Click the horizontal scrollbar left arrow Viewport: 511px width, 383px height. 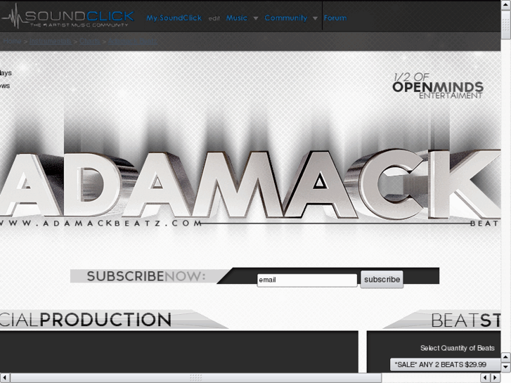[x=5, y=377]
